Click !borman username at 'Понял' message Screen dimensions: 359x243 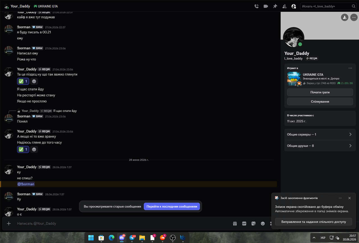click(24, 116)
